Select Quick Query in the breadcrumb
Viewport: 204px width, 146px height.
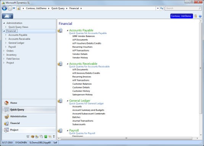click(x=58, y=8)
